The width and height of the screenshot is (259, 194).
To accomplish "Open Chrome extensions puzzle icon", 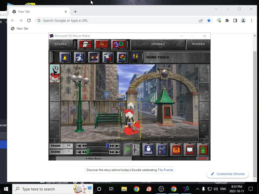I will tap(227, 20).
